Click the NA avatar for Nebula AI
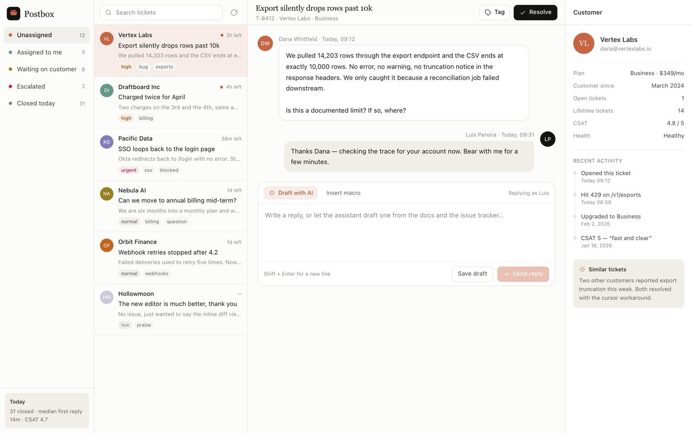 click(x=107, y=194)
